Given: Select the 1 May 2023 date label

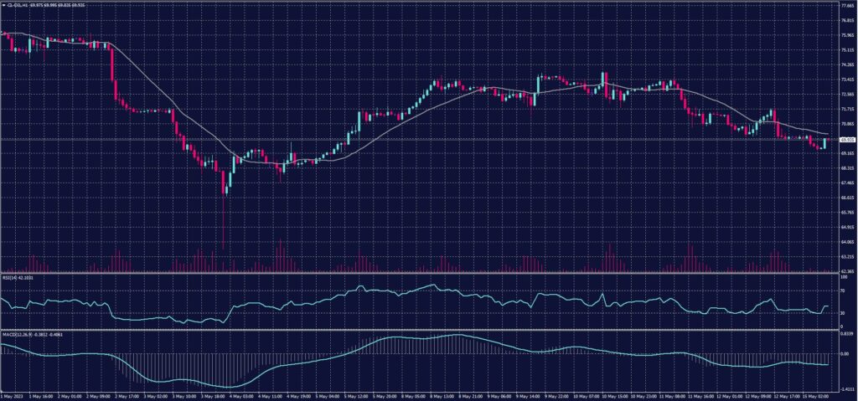Looking at the screenshot, I should coord(11,395).
